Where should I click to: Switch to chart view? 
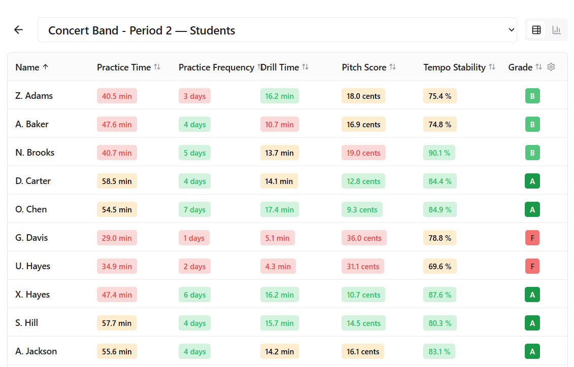tap(557, 30)
